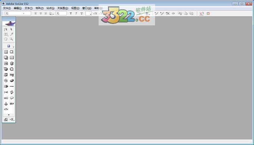The image size is (254, 145).
Task: Insert a line break with BR icon
Action: click(12, 104)
